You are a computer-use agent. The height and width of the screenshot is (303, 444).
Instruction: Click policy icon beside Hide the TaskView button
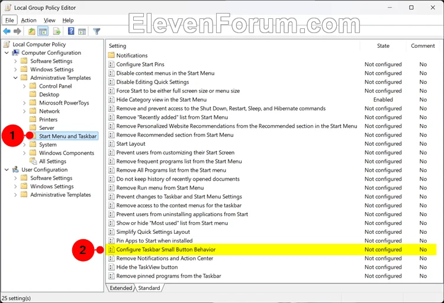(111, 267)
